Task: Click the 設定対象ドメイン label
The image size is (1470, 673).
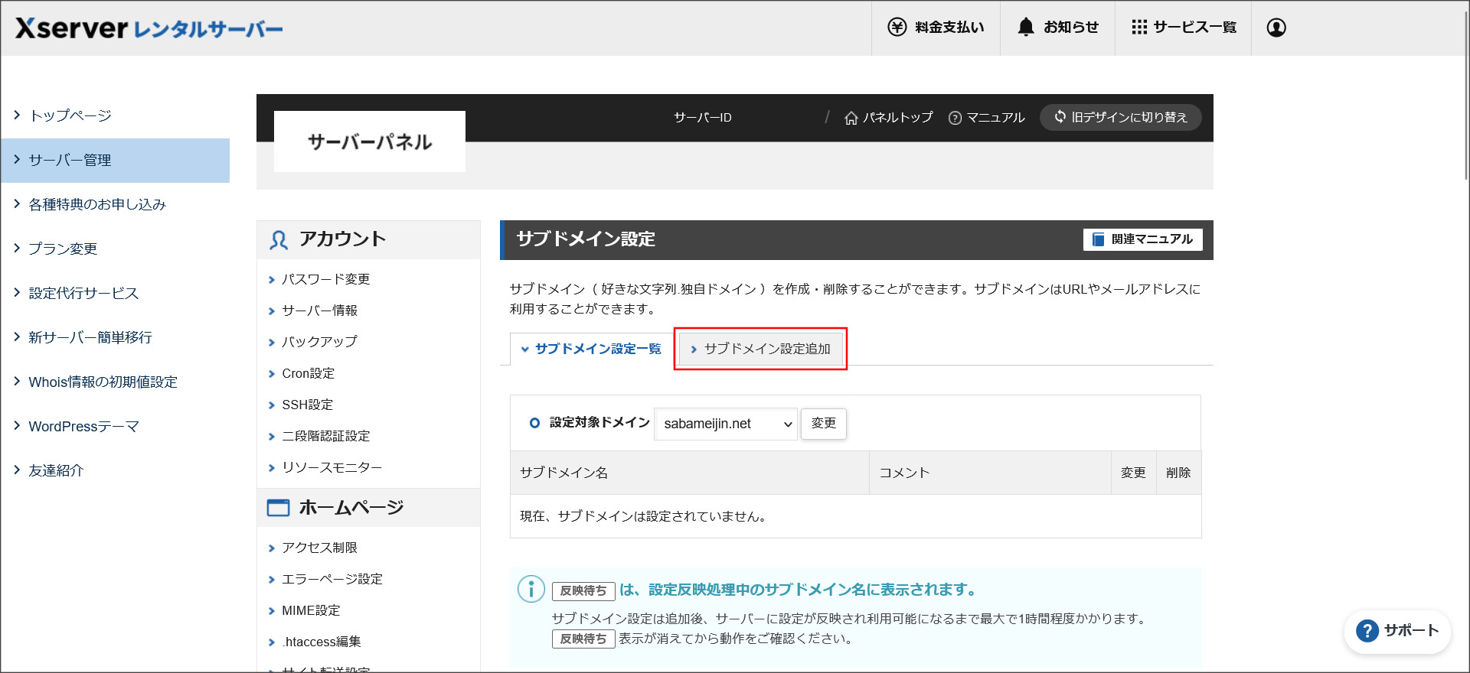Action: (599, 422)
